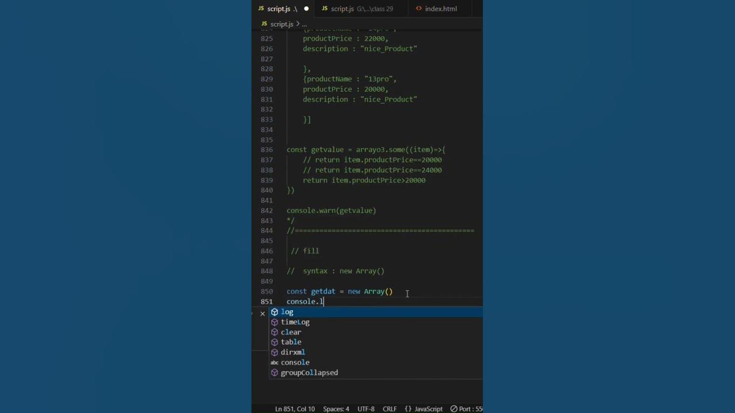Place cursor in 'const getdat = new Array()'
This screenshot has width=735, height=413.
point(339,291)
